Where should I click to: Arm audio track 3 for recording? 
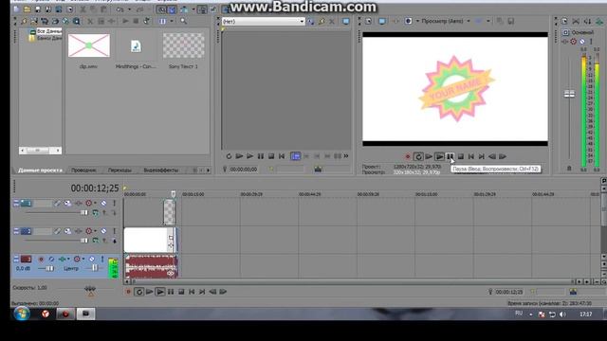pyautogui.click(x=41, y=259)
